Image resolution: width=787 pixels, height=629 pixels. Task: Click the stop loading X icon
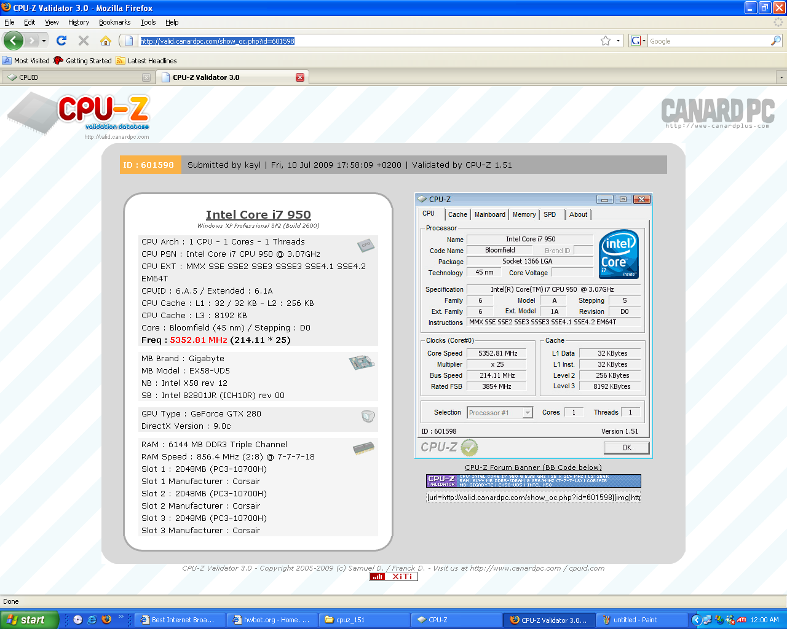pyautogui.click(x=84, y=41)
